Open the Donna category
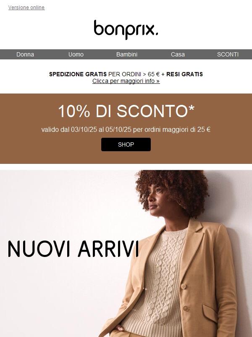 click(25, 54)
